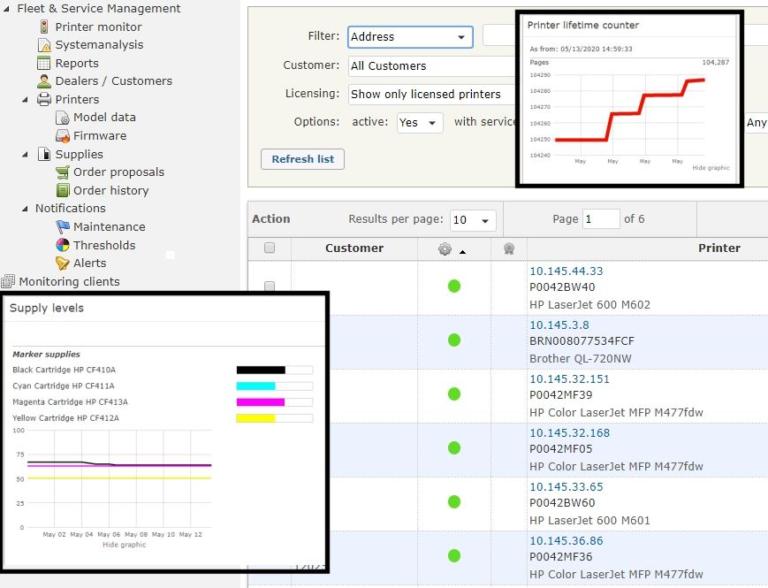Open Reports calendar icon
This screenshot has height=588, width=768.
pos(44,63)
